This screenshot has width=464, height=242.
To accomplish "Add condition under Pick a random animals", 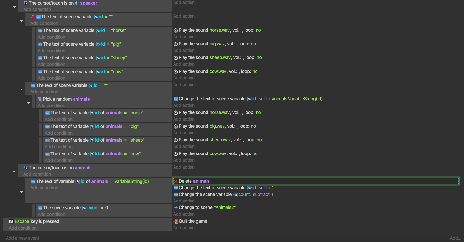I will point(51,105).
